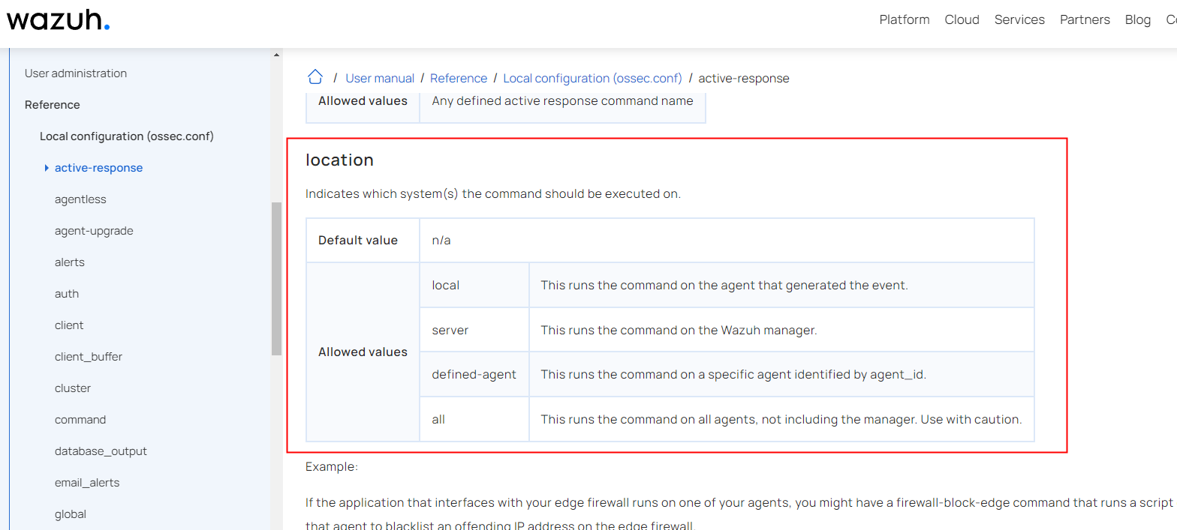This screenshot has height=530, width=1177.
Task: Open the Cloud menu
Action: [x=962, y=19]
